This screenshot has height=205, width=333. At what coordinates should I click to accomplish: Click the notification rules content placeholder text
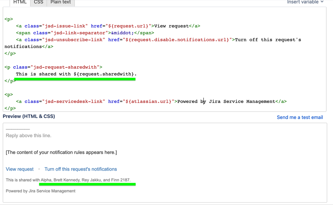coord(61,152)
